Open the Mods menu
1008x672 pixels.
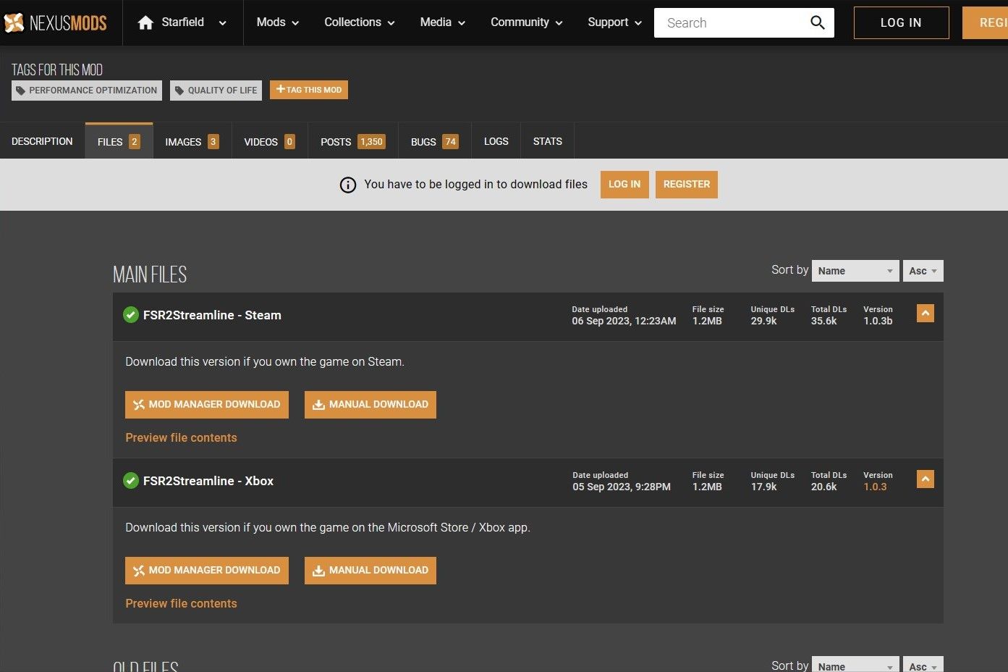click(x=277, y=22)
